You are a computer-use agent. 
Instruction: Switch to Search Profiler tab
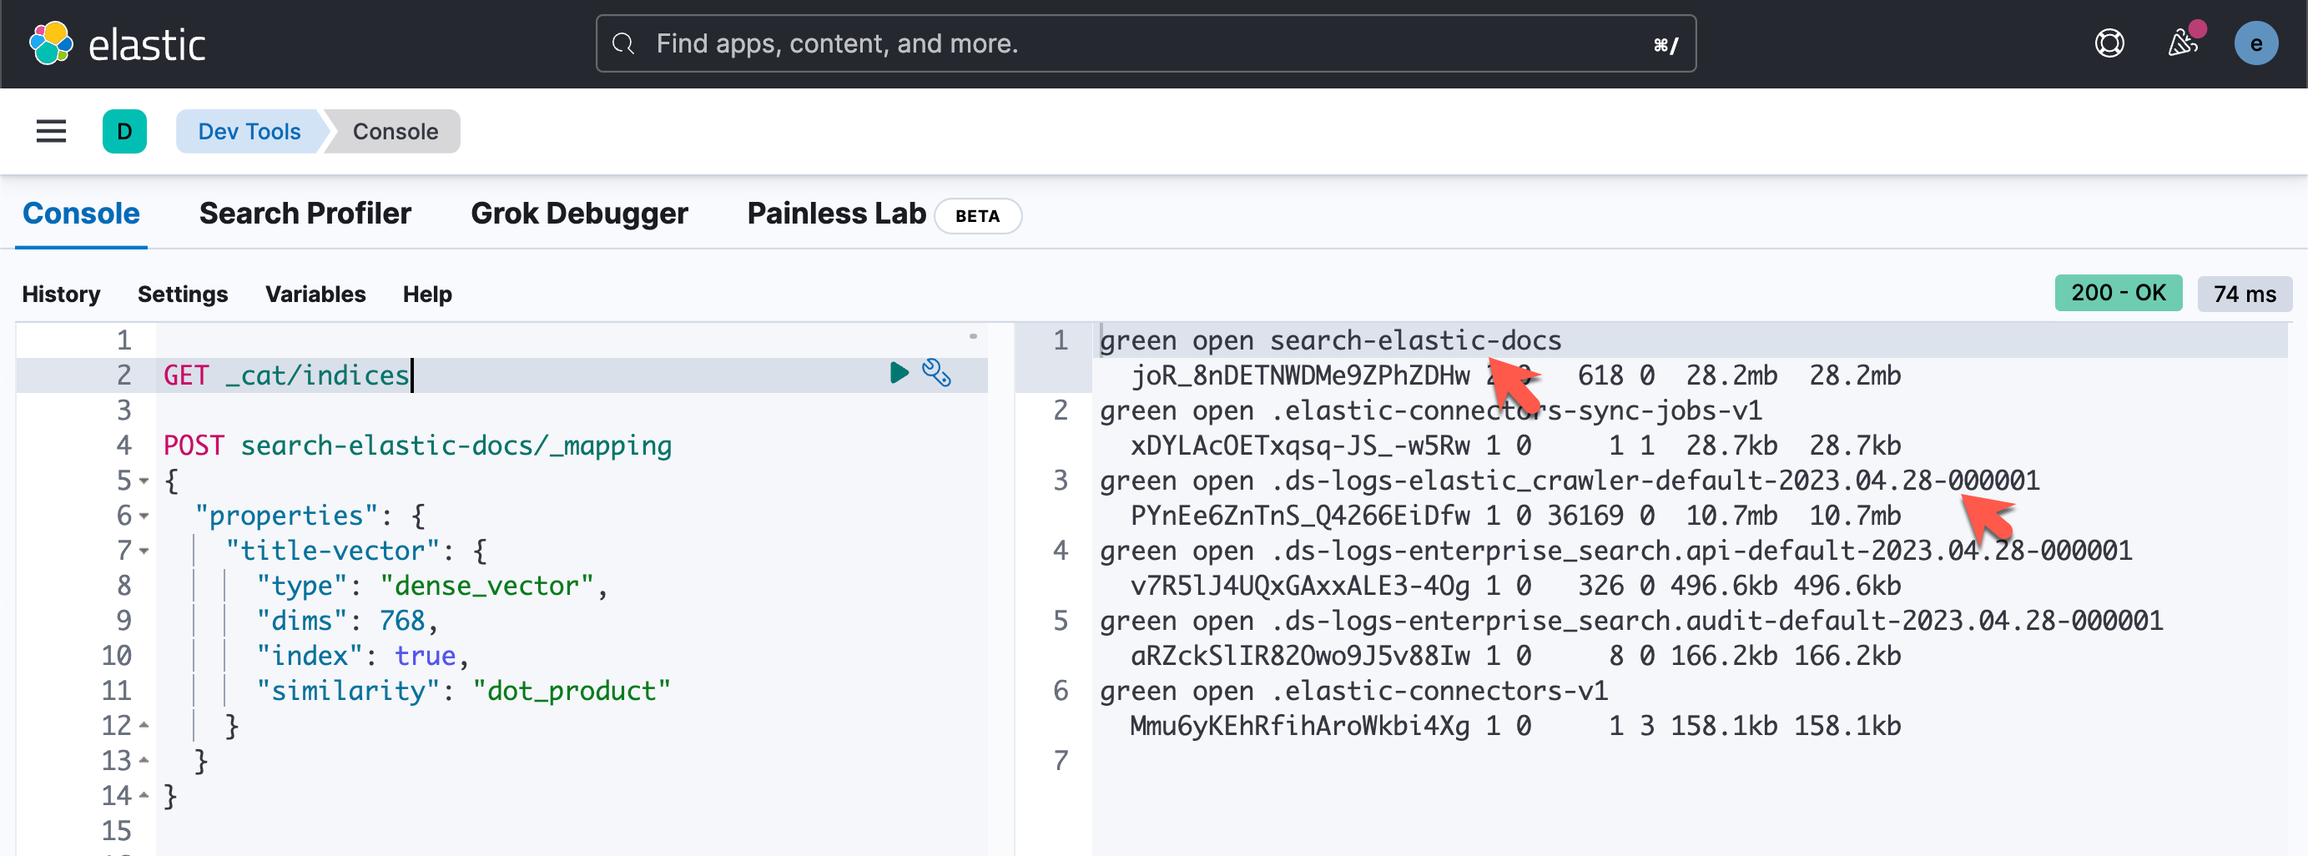305,213
